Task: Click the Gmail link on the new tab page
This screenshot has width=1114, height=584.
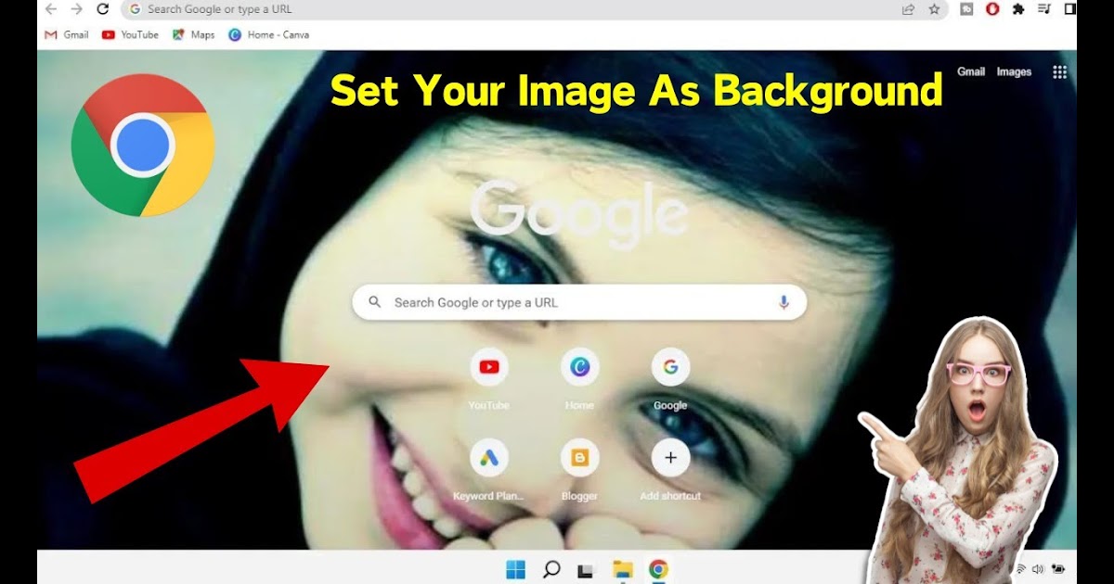Action: point(971,71)
